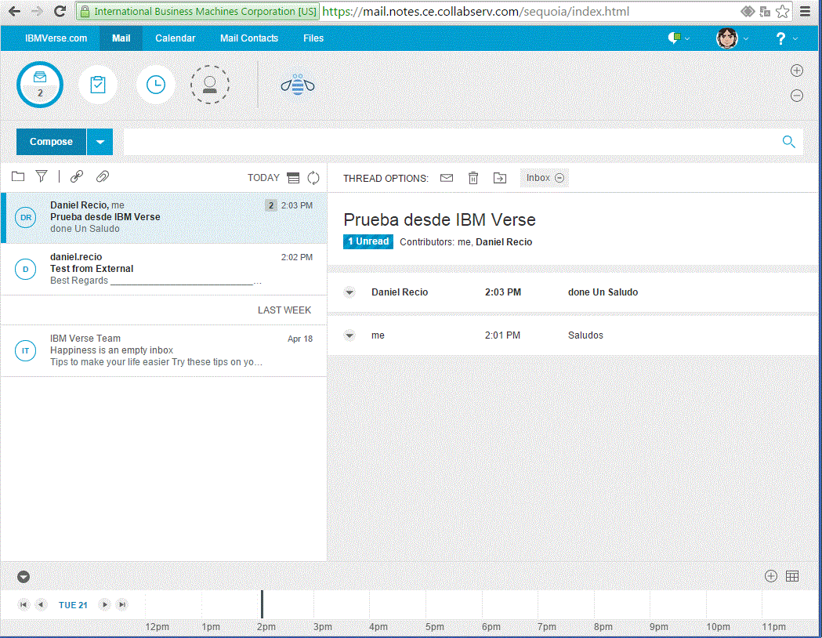Click the IT sender avatar circle

click(x=26, y=350)
